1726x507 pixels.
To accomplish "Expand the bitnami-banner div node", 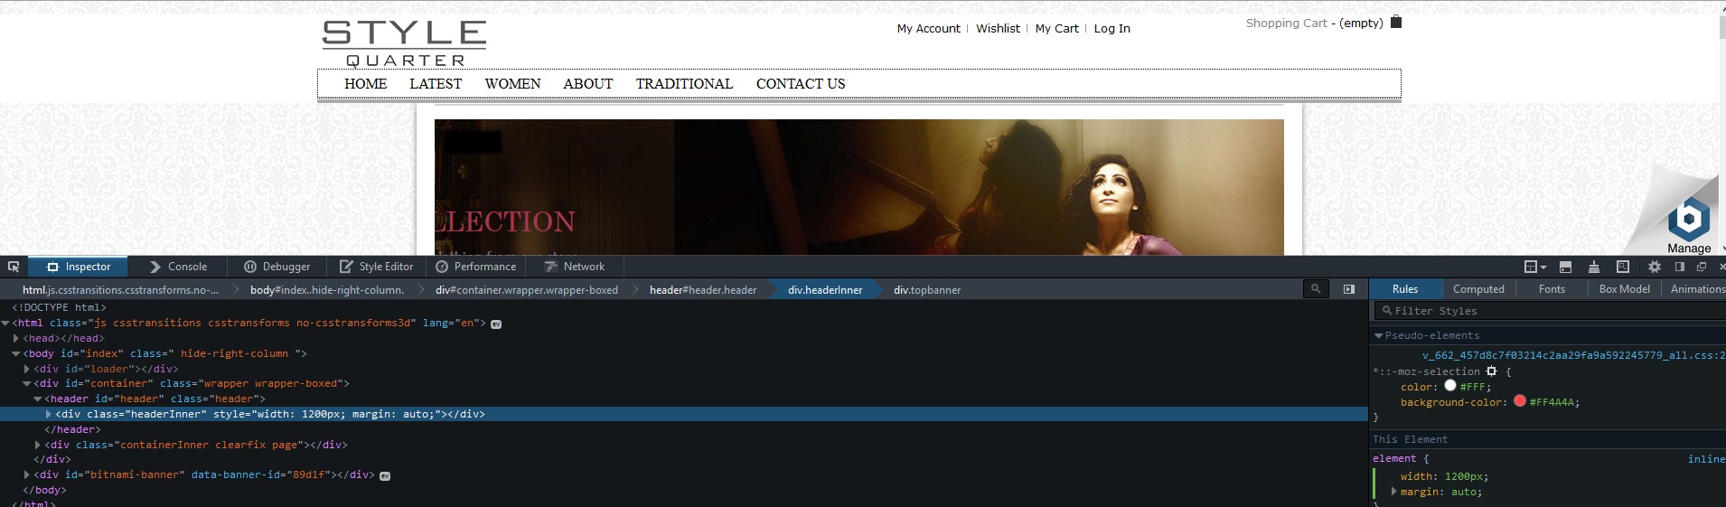I will click(27, 474).
